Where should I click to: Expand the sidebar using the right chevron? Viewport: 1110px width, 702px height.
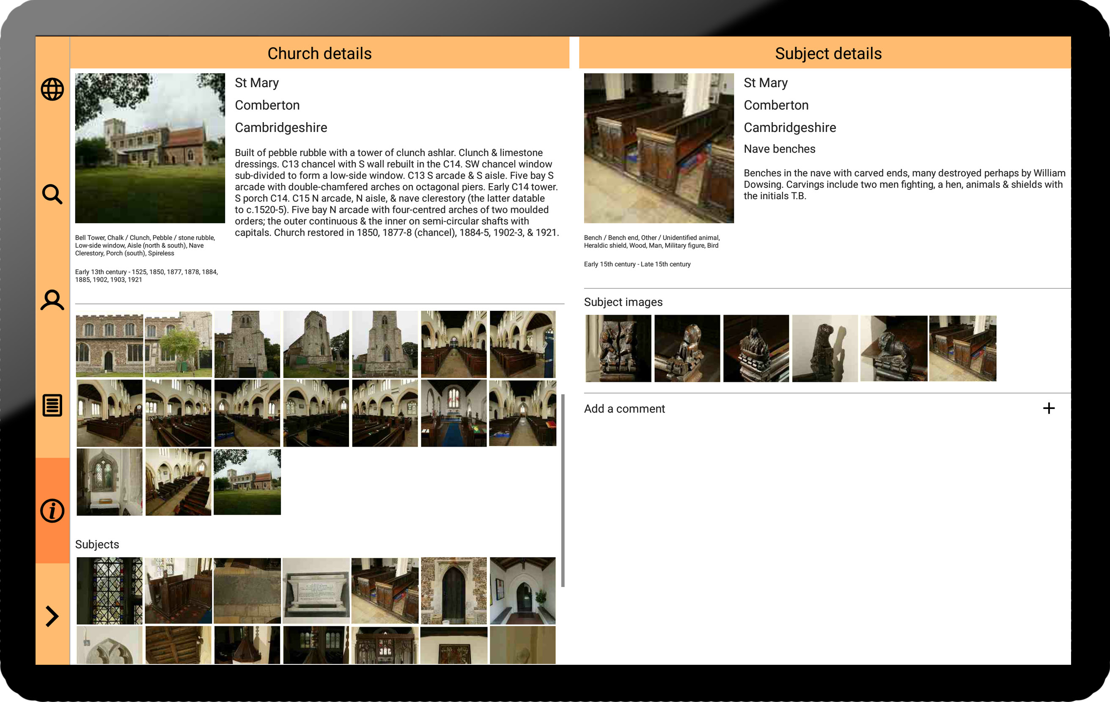52,616
